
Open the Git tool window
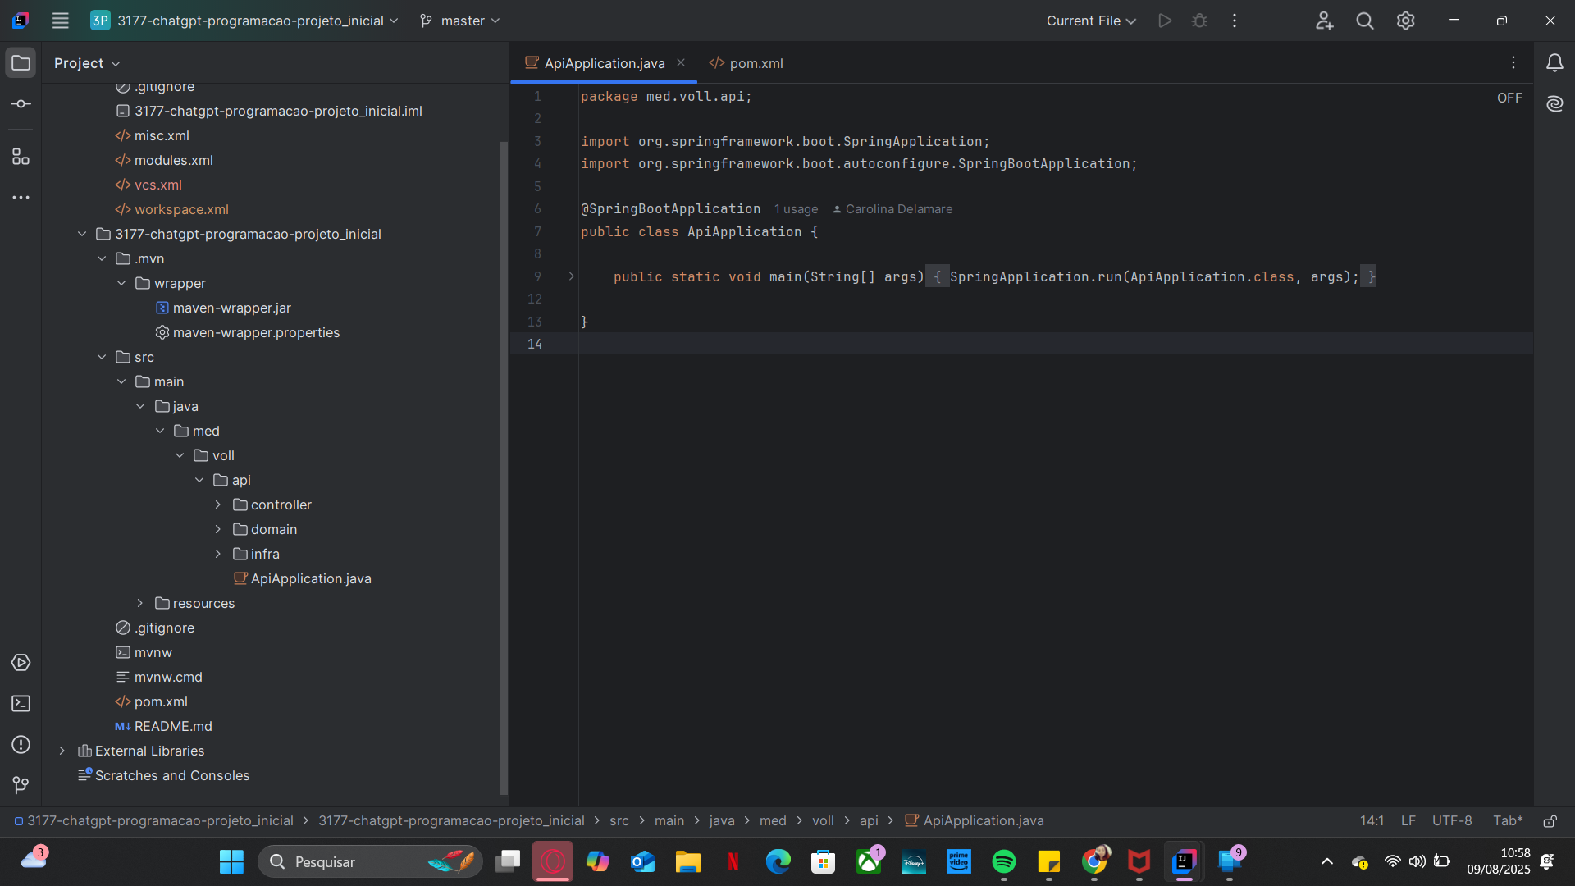(21, 785)
